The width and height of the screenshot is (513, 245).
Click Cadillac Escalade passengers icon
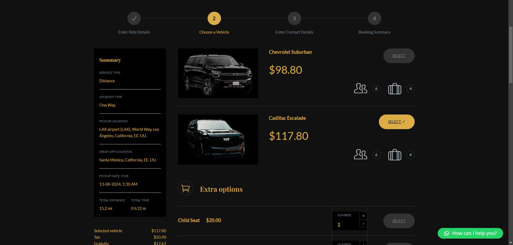[x=360, y=154]
